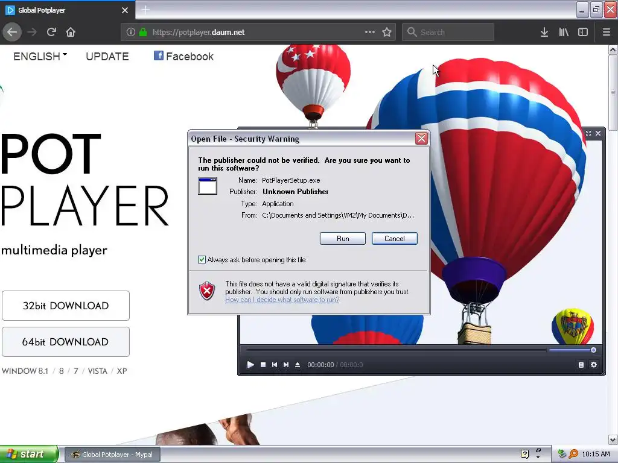Bookmark this page with the star
This screenshot has height=463, width=618.
[387, 32]
